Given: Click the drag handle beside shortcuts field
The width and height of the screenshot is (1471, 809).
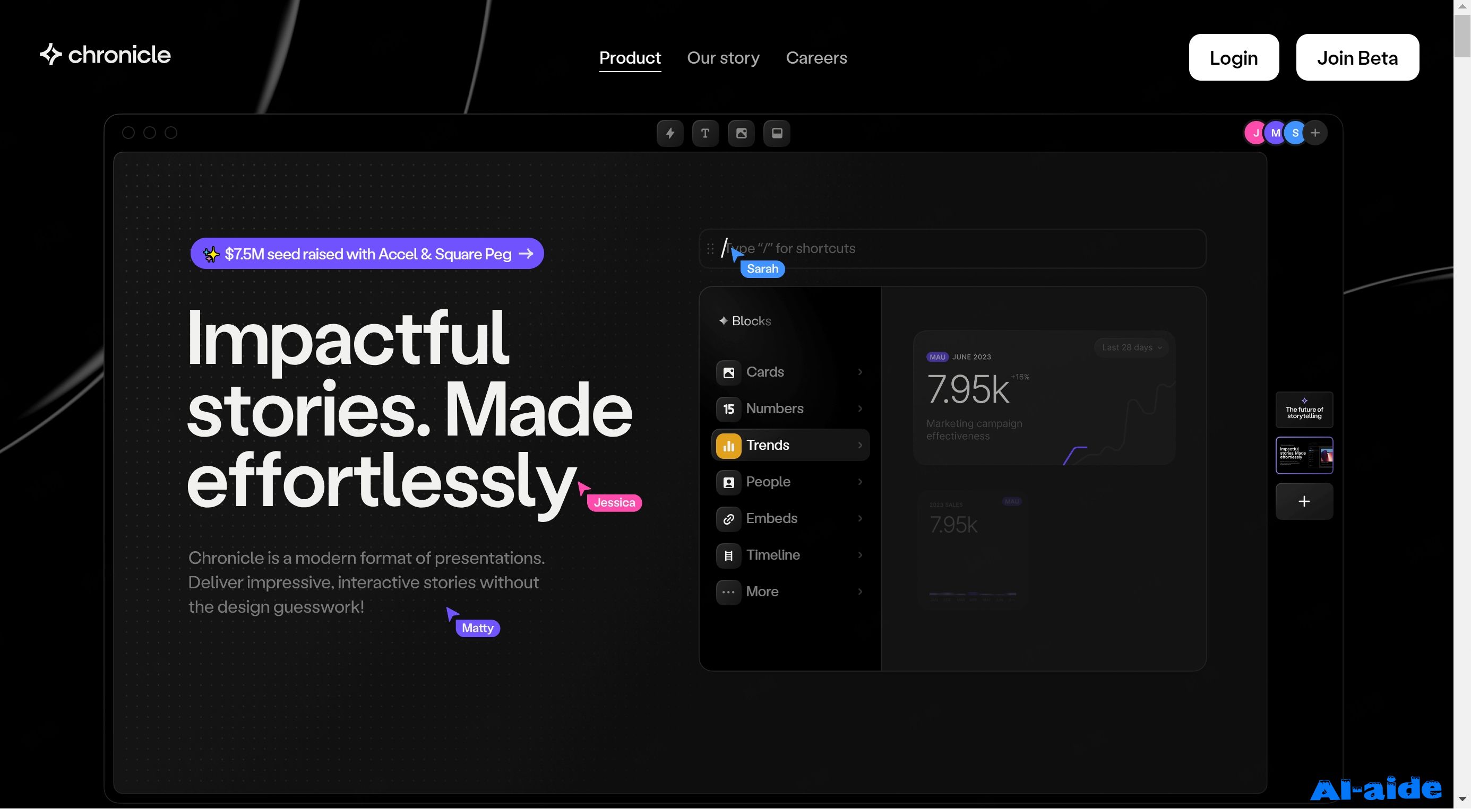Looking at the screenshot, I should [710, 249].
